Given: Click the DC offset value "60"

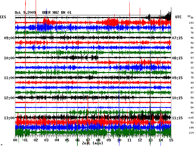Looking at the screenshot, I should click(x=192, y=63).
